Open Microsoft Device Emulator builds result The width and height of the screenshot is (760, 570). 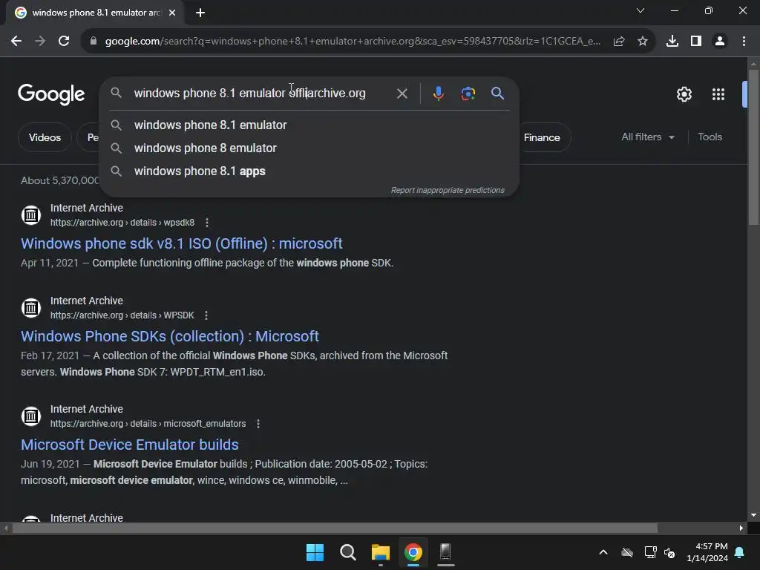point(129,445)
